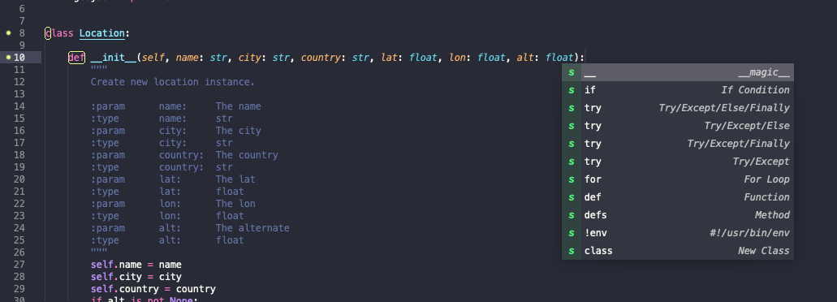Insert the Try/Except snippet

[678, 162]
